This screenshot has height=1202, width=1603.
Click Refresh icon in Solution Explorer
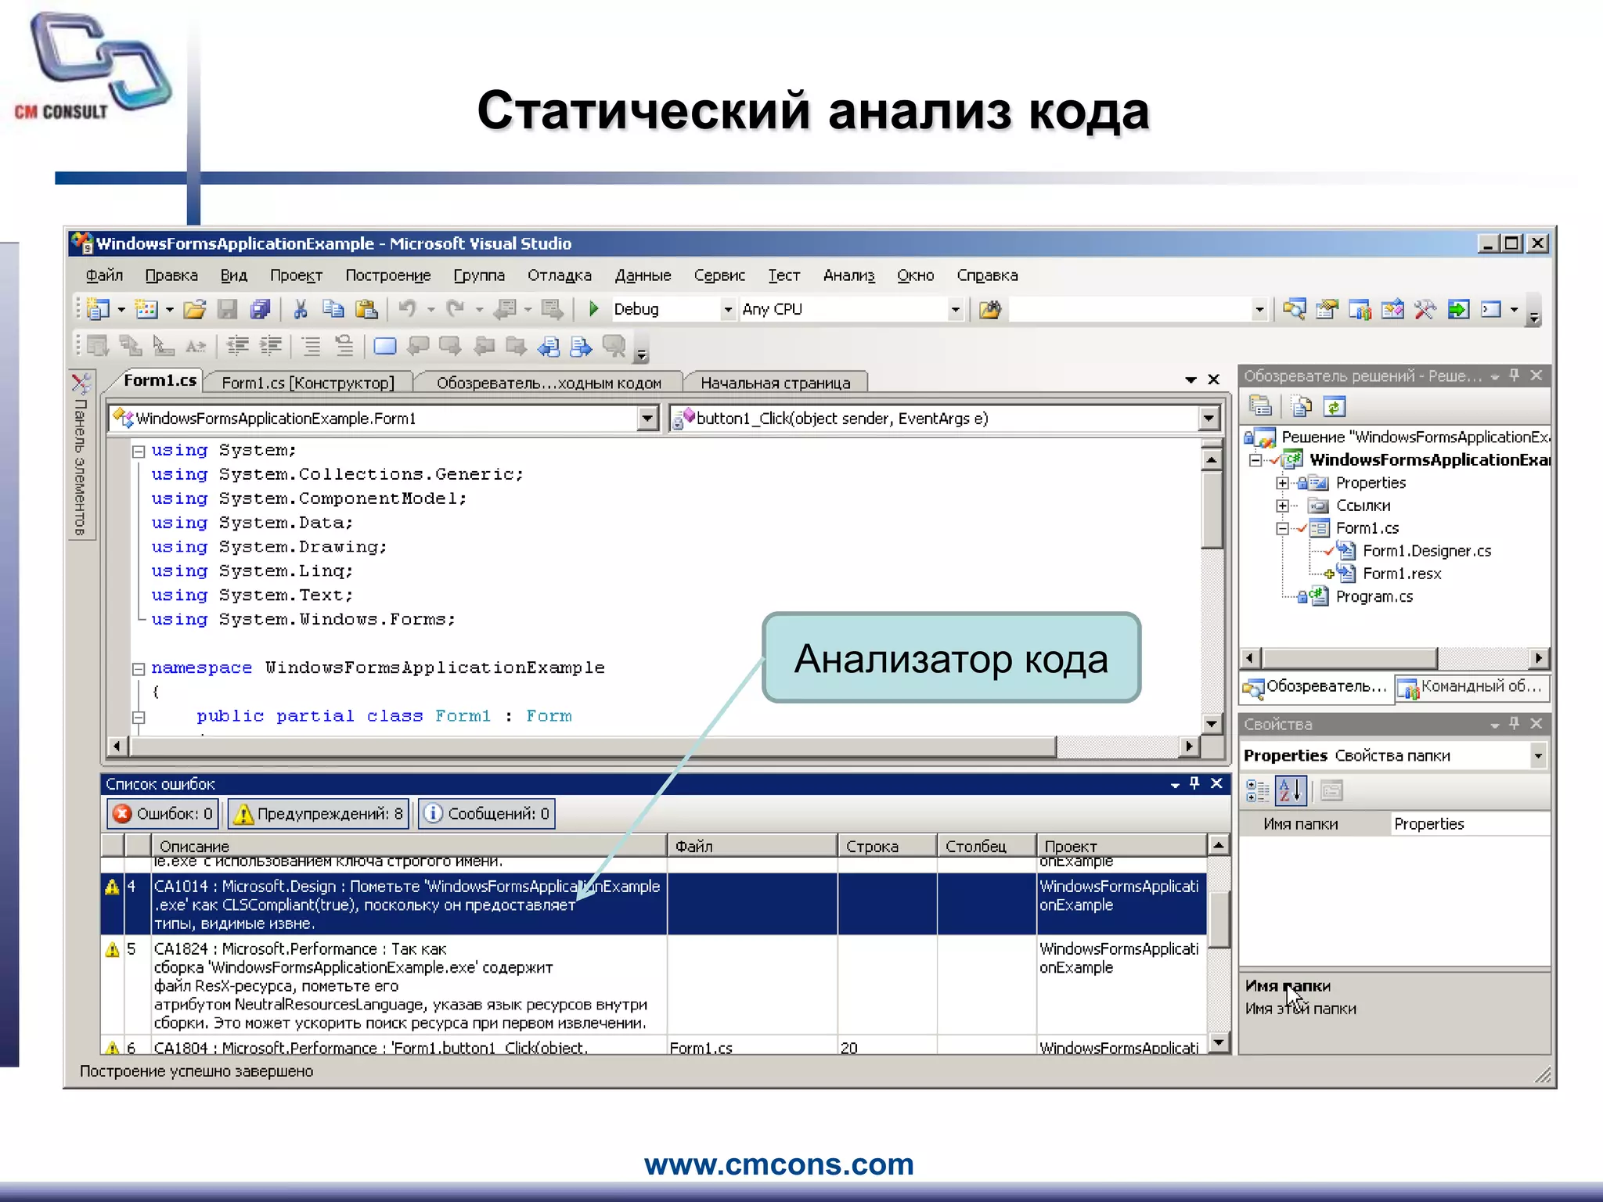[x=1335, y=406]
